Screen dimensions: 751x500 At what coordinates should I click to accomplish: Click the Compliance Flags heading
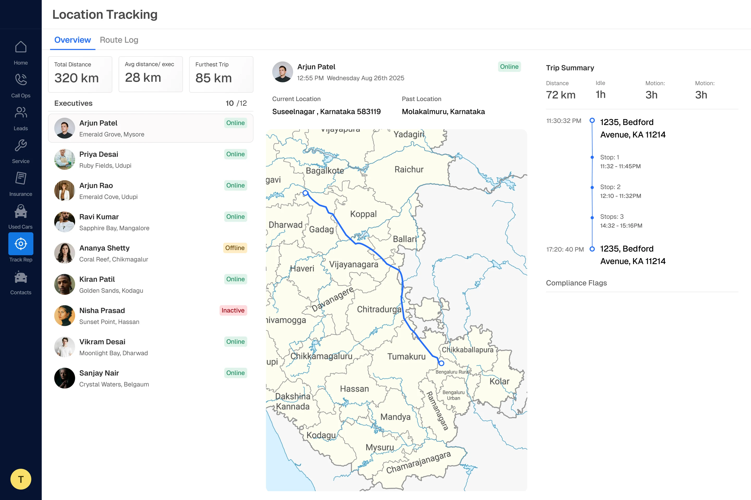pos(576,283)
